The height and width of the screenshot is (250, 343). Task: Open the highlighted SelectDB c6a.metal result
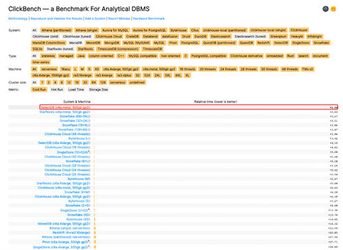pos(65,108)
